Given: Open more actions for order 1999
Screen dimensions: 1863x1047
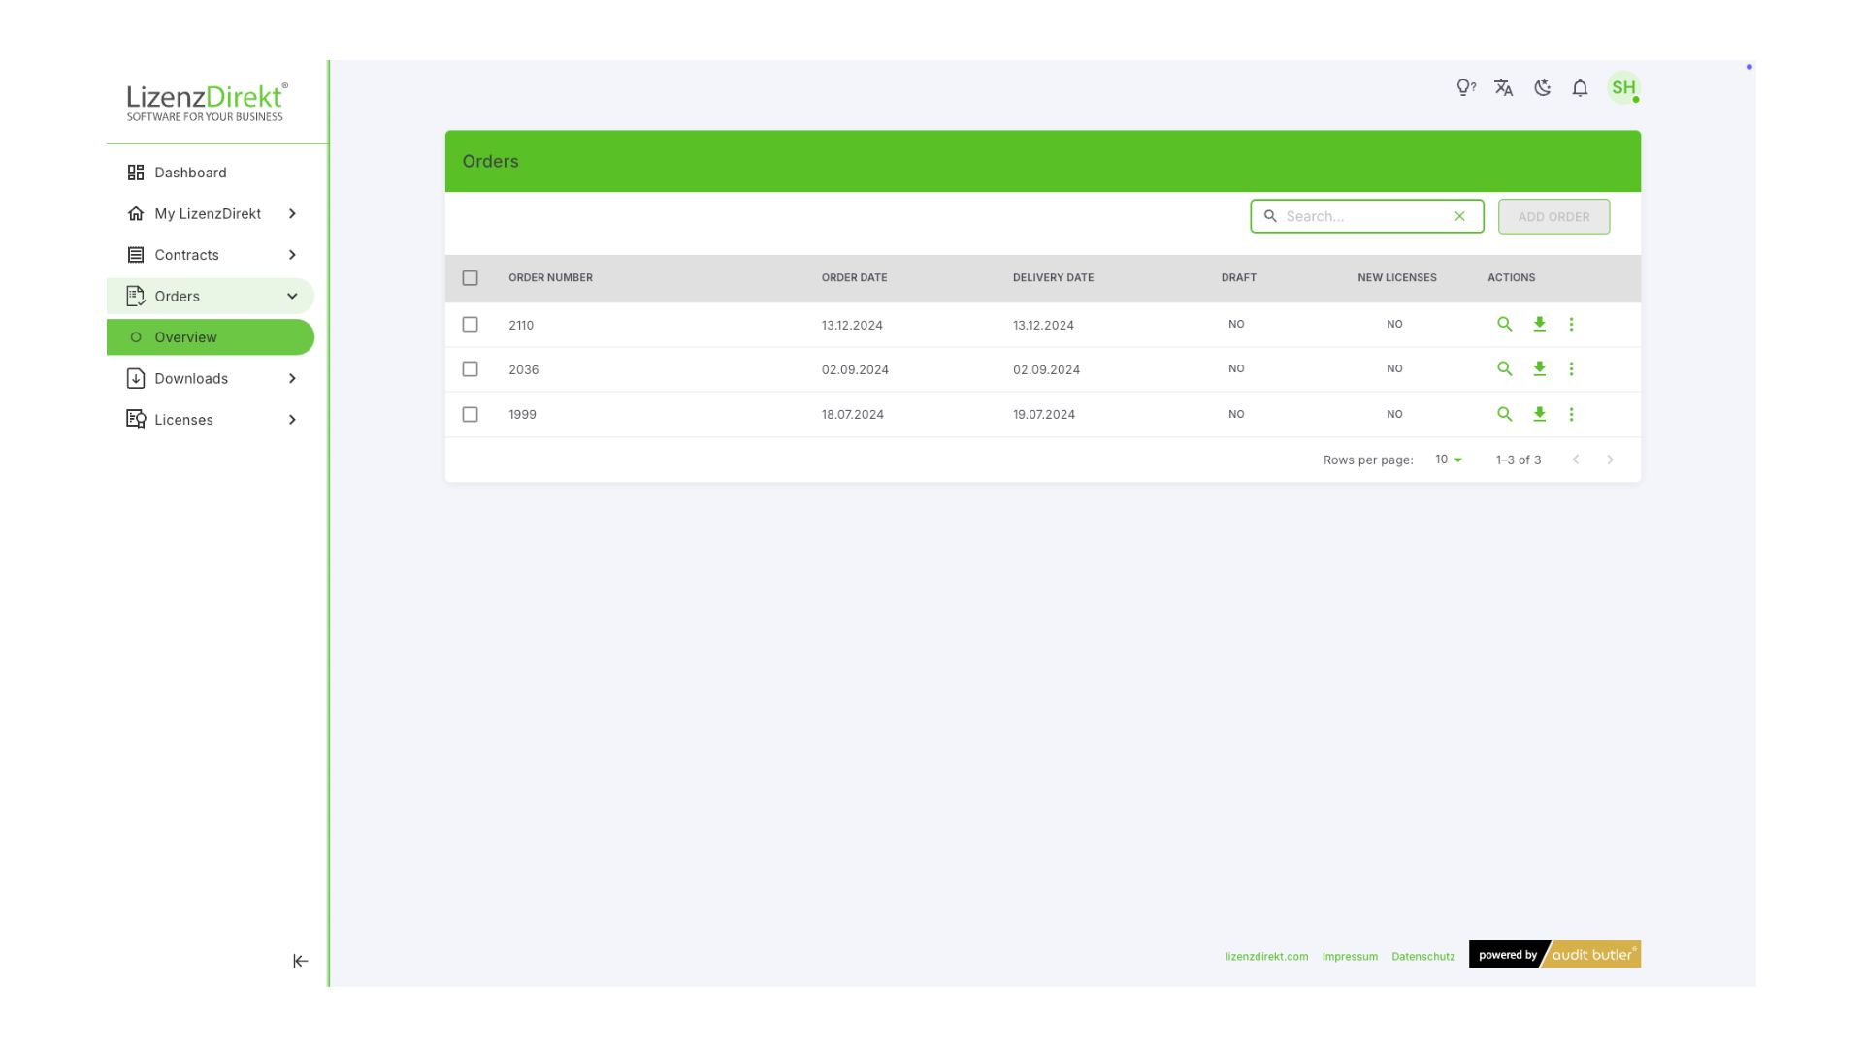Looking at the screenshot, I should [x=1571, y=414].
